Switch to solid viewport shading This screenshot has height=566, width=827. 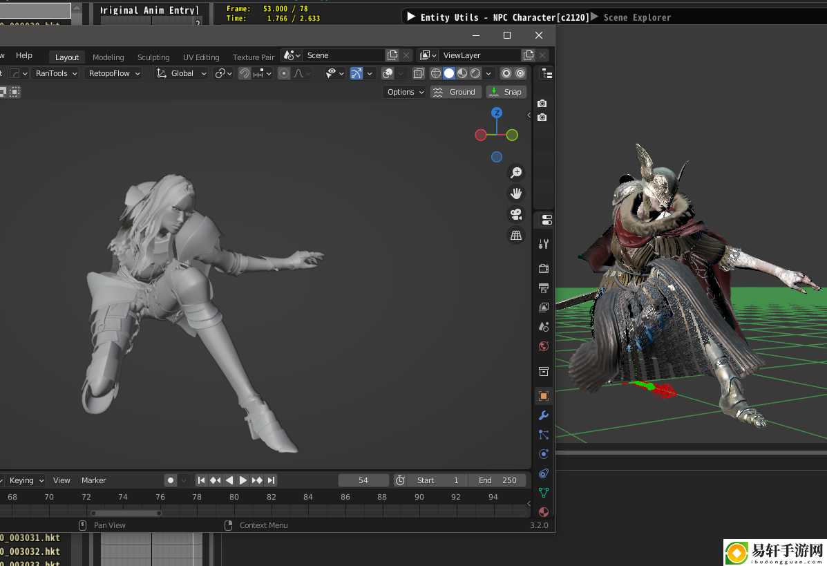click(x=449, y=73)
